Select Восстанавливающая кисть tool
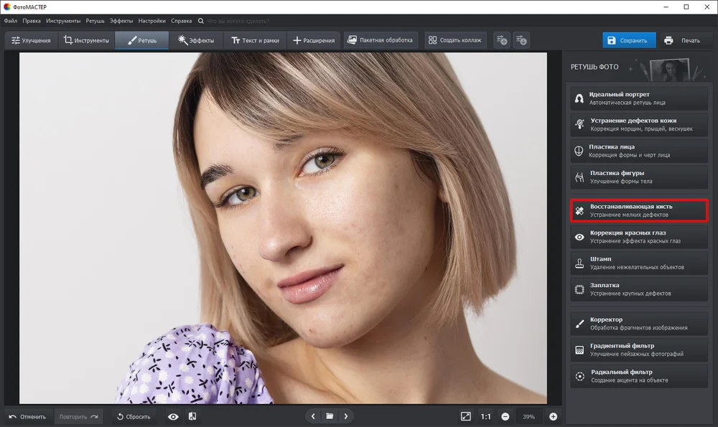The image size is (718, 427). click(639, 210)
